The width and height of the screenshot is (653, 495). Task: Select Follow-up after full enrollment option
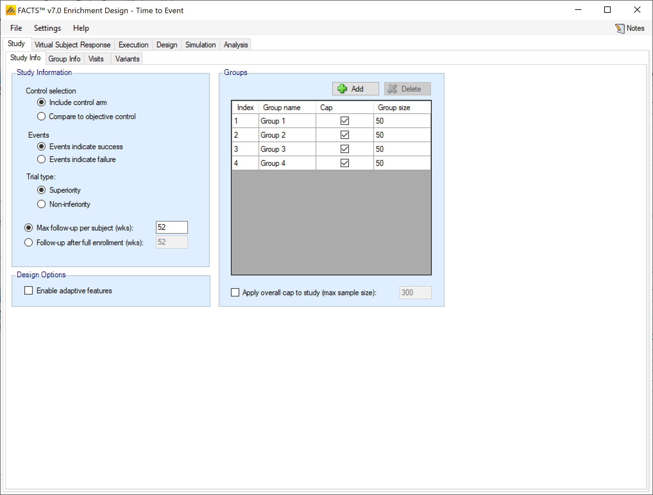(x=29, y=242)
